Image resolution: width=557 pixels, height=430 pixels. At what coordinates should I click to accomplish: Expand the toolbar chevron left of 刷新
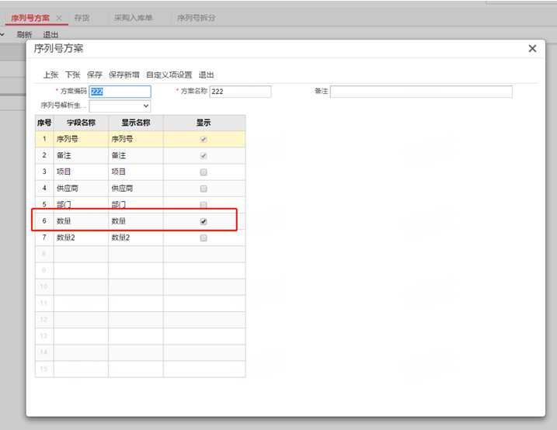pyautogui.click(x=2, y=35)
